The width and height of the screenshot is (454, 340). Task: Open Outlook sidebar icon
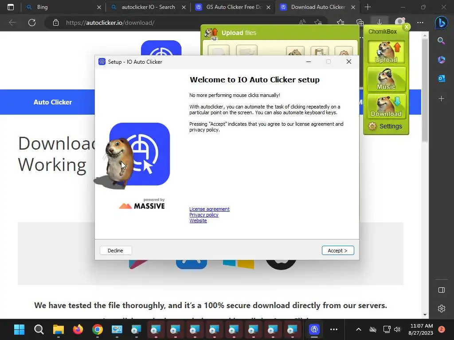[441, 78]
